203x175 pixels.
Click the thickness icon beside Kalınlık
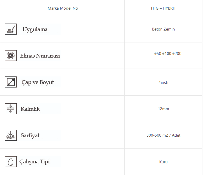point(11,109)
